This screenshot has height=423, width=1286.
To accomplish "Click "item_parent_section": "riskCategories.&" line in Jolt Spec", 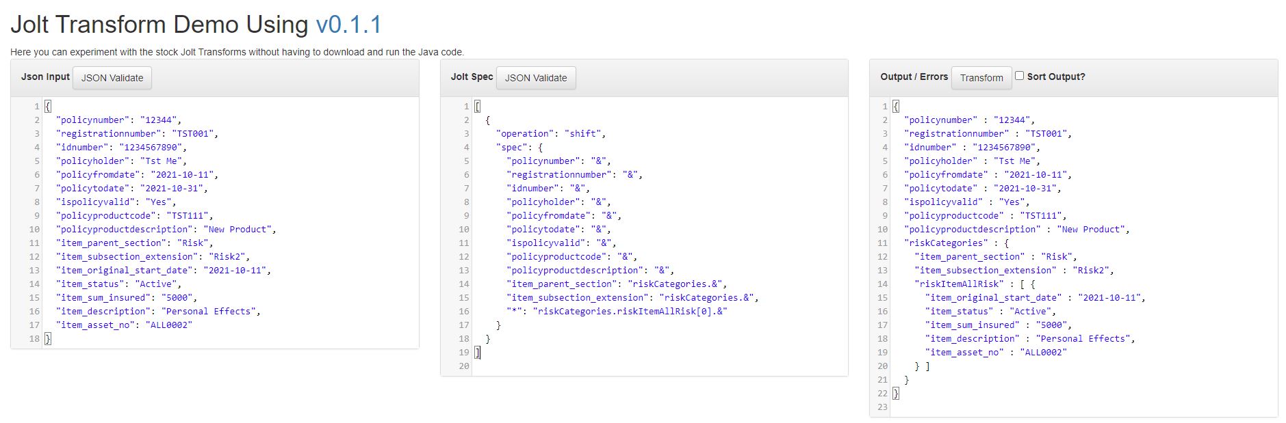I will tap(617, 284).
